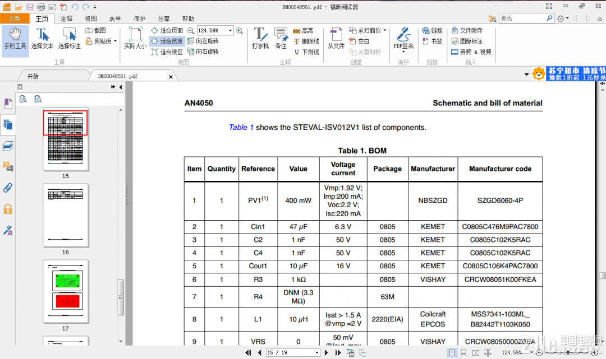Image resolution: width=606 pixels, height=359 pixels.
Task: Switch to the 保护 (Protect) ribbon tab
Action: [x=140, y=18]
